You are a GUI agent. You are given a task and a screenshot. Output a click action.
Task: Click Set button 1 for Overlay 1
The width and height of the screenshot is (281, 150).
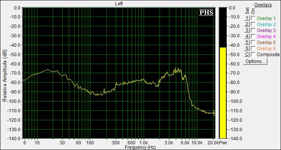247,18
